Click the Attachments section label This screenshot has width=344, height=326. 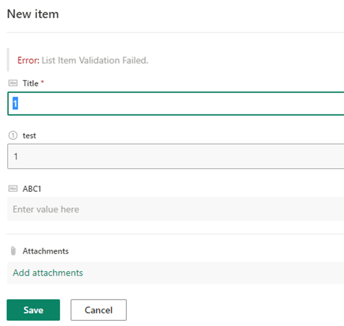[x=45, y=251]
